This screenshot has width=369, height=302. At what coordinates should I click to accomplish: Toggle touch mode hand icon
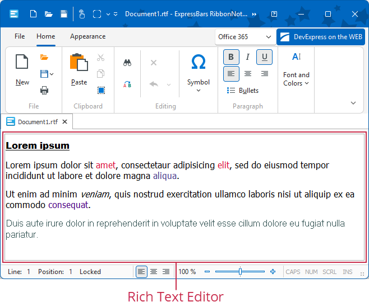coord(82,14)
